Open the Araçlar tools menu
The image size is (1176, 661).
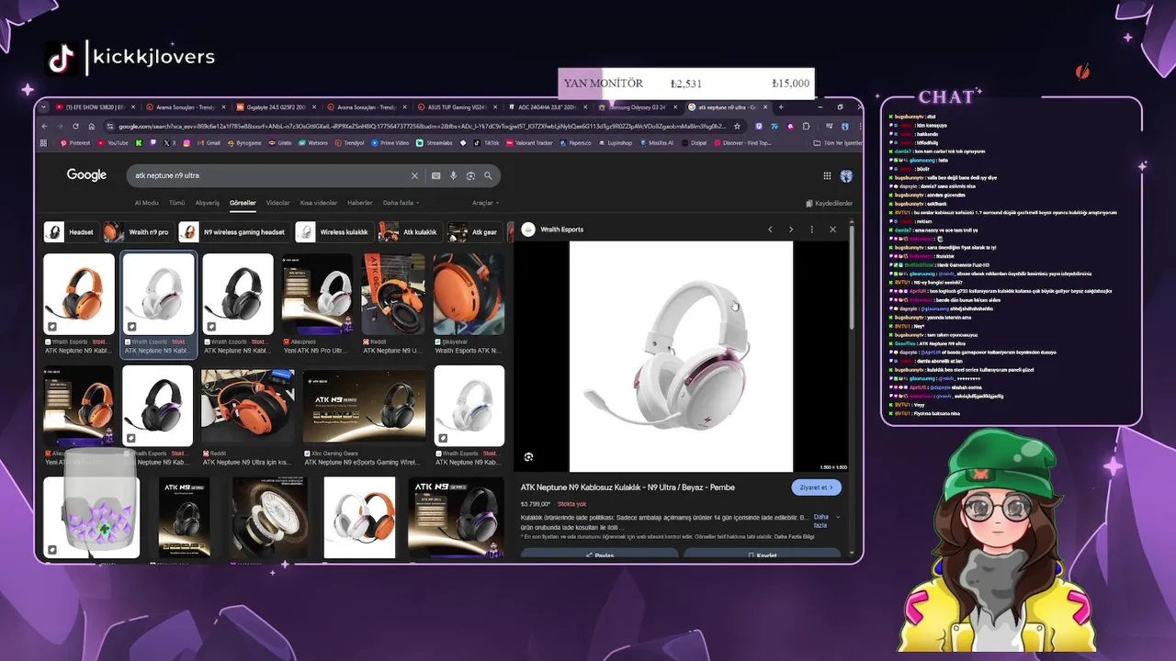[x=484, y=203]
